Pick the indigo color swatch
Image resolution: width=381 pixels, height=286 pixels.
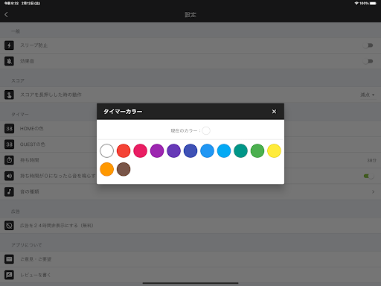click(190, 150)
